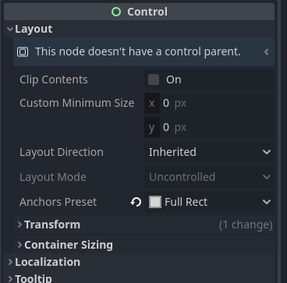Click the x label of Custom Minimum Size
This screenshot has height=283, width=287.
pyautogui.click(x=152, y=104)
